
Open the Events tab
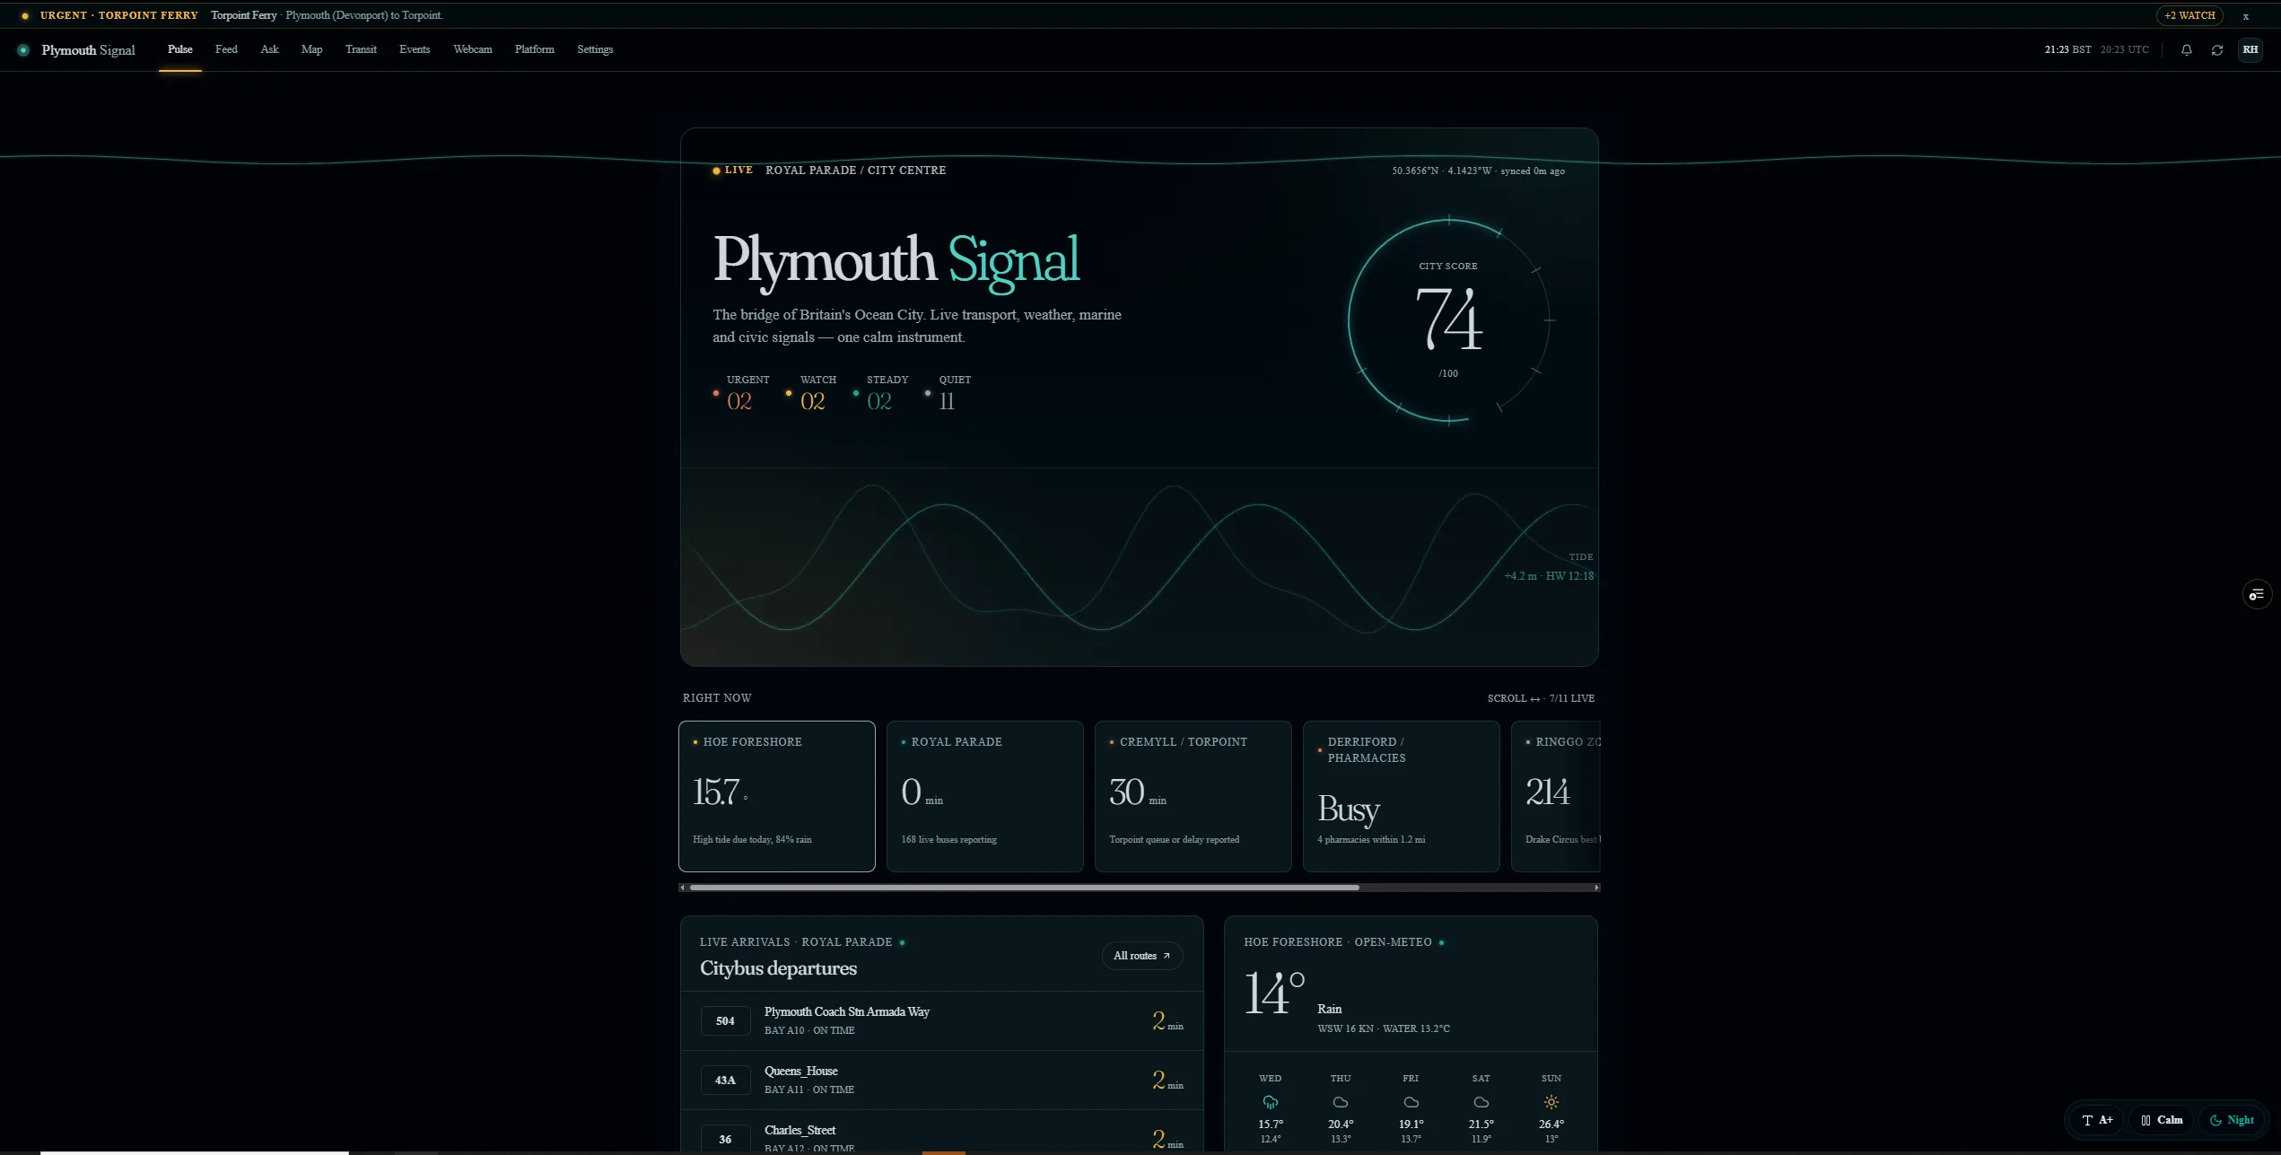pos(414,49)
